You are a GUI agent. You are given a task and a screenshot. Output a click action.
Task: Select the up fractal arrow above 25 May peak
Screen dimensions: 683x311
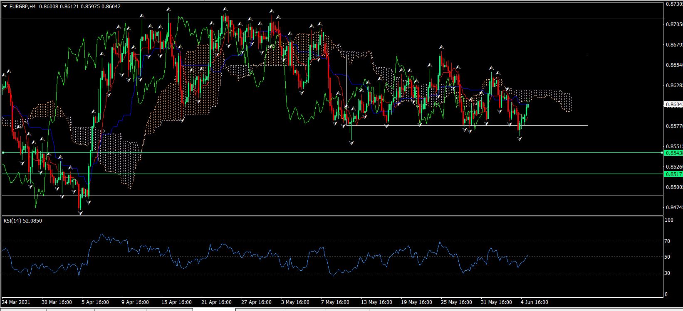tap(441, 47)
